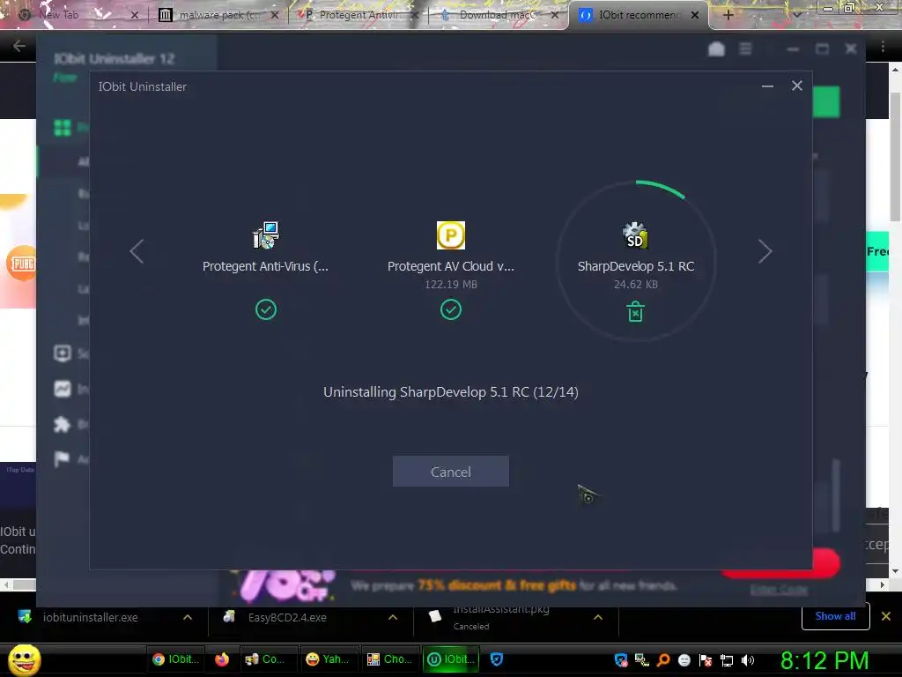Viewport: 902px width, 677px height.
Task: Open the EasyBCD2.4.exe downloaded file
Action: pyautogui.click(x=288, y=617)
